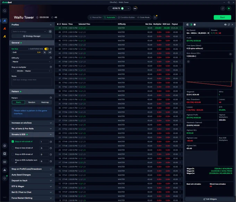Open the search icon in left sidebar
236x202 pixels.
pyautogui.click(x=5, y=11)
